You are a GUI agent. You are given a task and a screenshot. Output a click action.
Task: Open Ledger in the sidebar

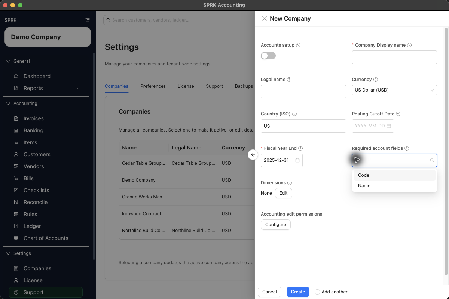click(x=32, y=226)
